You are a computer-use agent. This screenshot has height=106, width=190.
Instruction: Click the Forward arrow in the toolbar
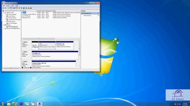point(6,8)
